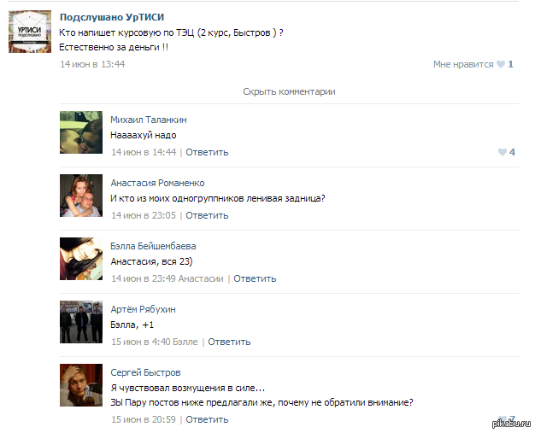The width and height of the screenshot is (535, 433).
Task: Open Подслушано УрТИСИ group link
Action: click(x=112, y=17)
